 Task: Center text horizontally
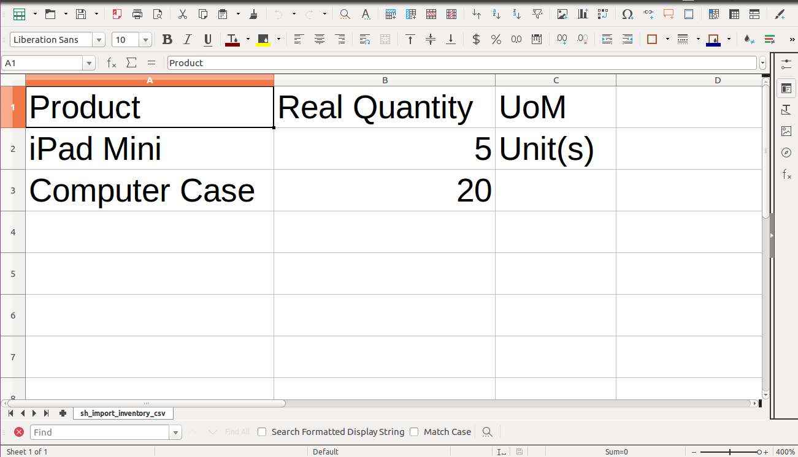click(x=319, y=40)
